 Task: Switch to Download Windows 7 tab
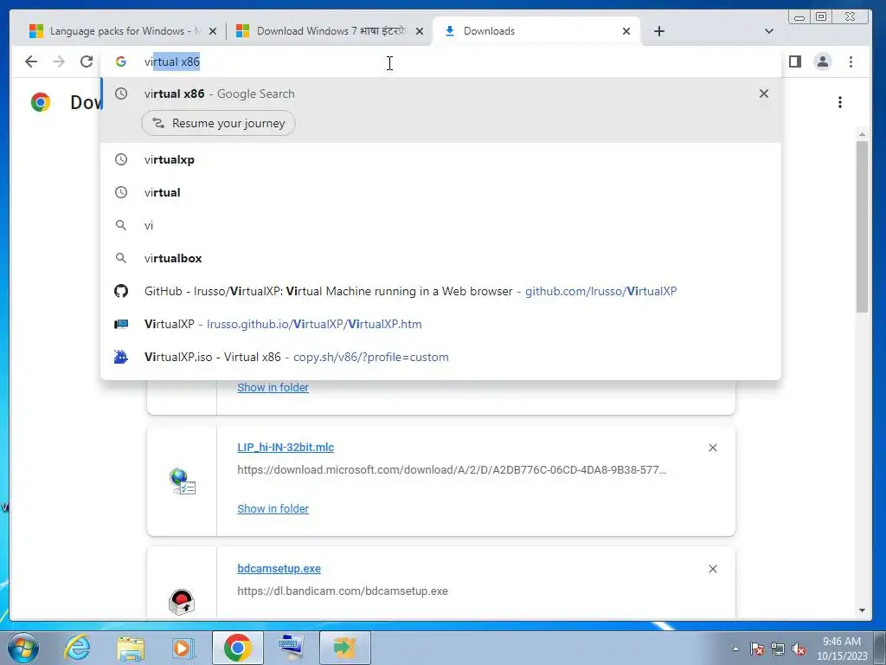pyautogui.click(x=328, y=31)
